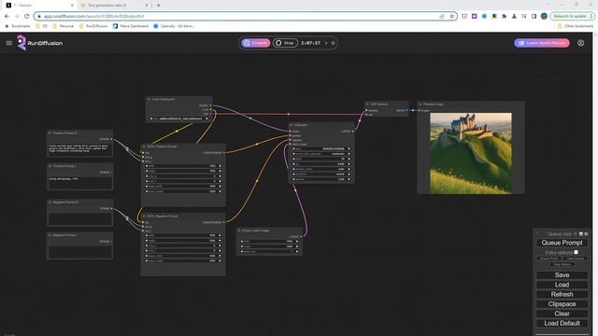Increase steps value in KSampler
This screenshot has height=336, width=598.
click(x=349, y=159)
